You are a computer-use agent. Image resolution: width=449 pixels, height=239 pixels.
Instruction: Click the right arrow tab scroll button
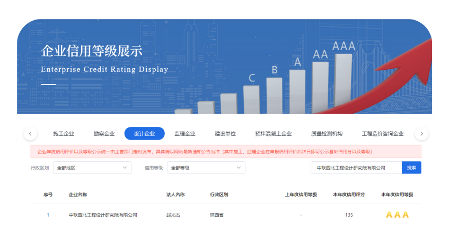coord(421,134)
